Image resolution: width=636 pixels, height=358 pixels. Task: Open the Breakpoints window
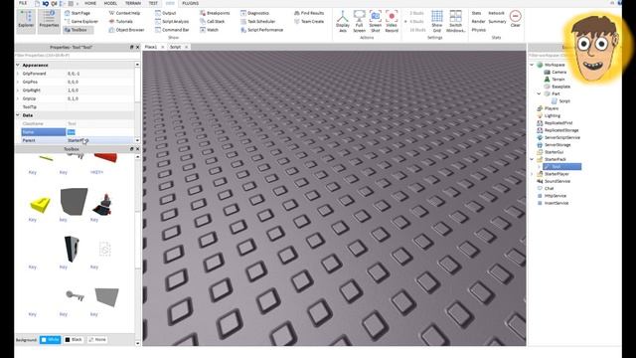tap(215, 13)
